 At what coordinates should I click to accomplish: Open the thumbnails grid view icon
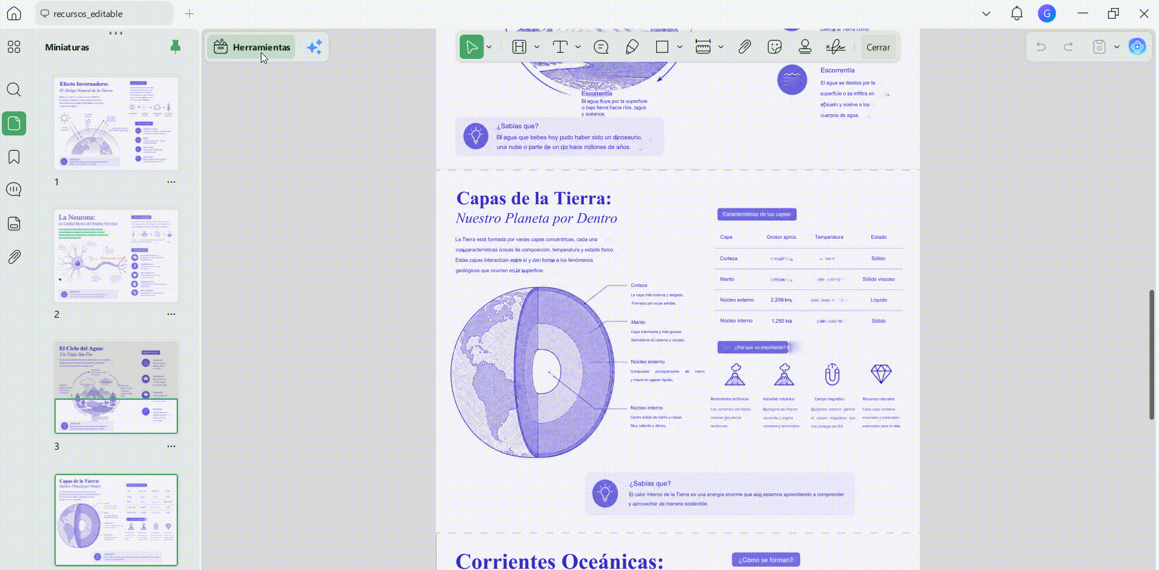13,47
